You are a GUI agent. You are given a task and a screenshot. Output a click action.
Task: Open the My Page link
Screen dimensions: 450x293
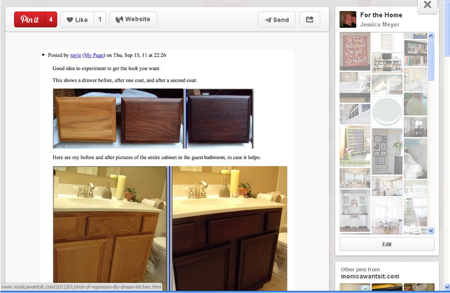point(94,55)
